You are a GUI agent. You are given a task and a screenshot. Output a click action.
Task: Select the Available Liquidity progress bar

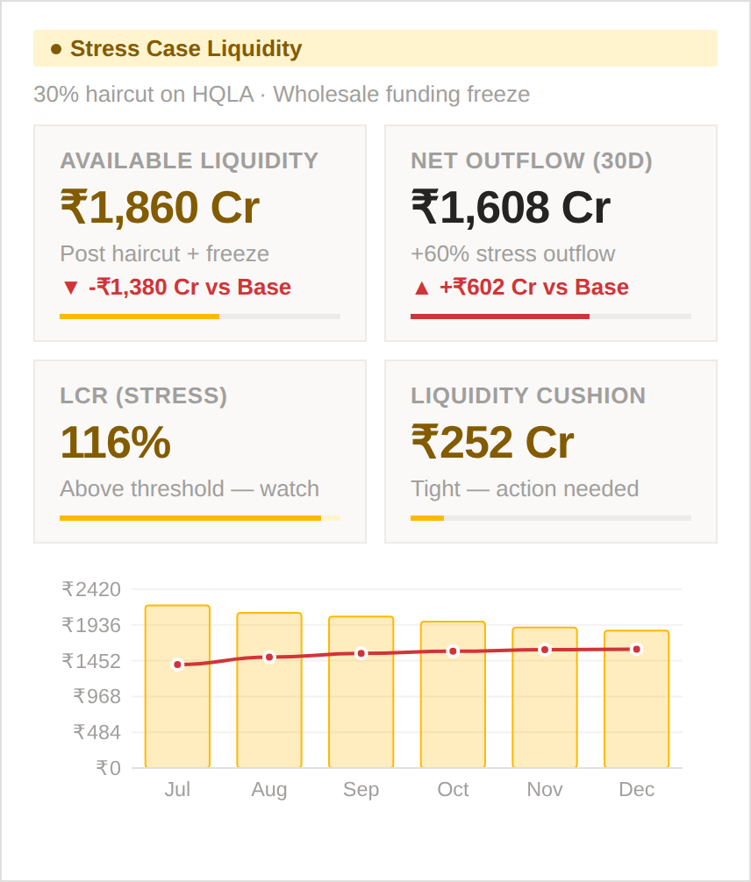200,317
